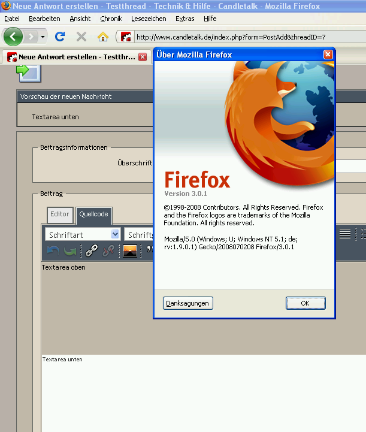Image resolution: width=366 pixels, height=432 pixels.
Task: Close the 'Neue Antwort erstellen' browser tab
Action: 143,57
